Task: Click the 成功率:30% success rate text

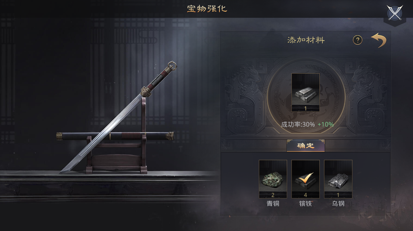Action: click(298, 125)
